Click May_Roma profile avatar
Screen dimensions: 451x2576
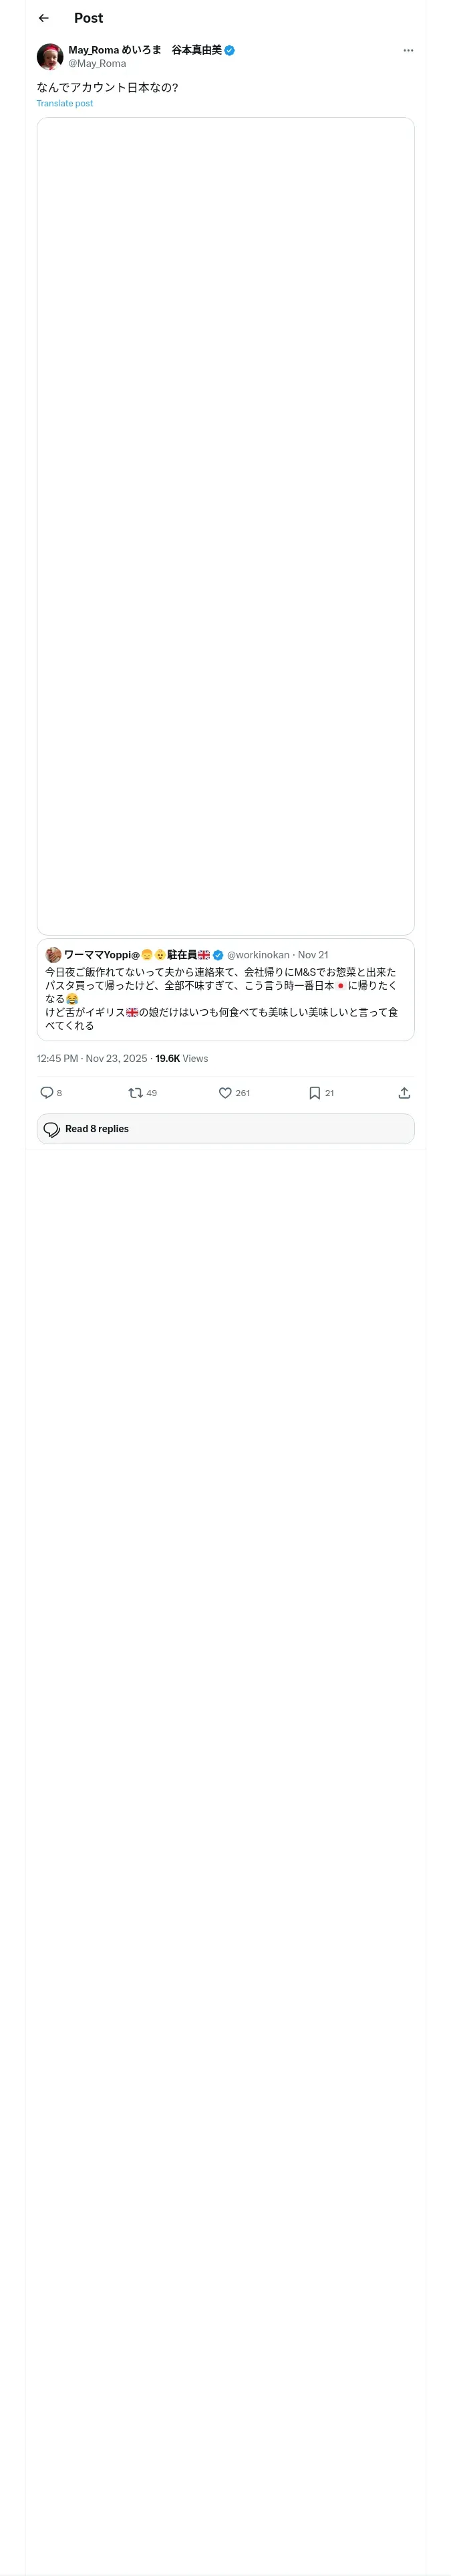coord(50,56)
